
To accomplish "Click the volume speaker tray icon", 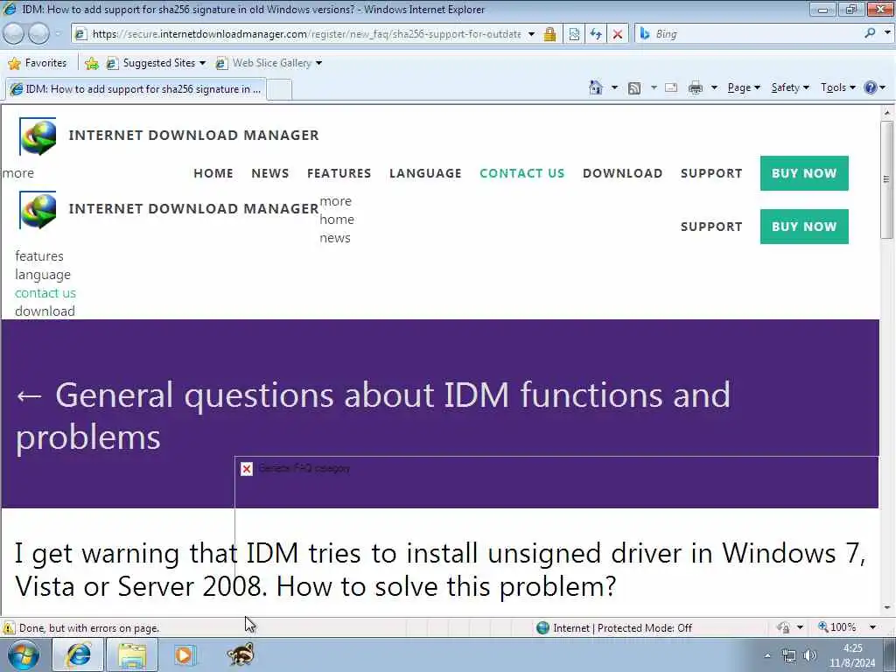I will 809,655.
